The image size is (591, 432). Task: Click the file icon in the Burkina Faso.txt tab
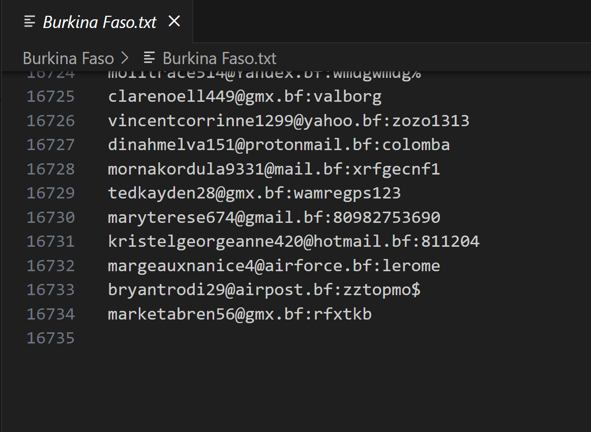point(30,21)
